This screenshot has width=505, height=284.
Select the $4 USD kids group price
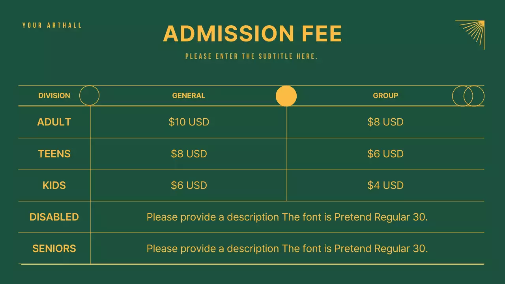(x=385, y=185)
